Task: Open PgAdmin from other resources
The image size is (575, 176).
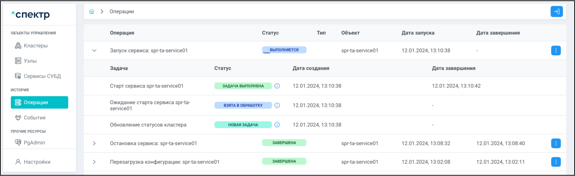Action: [34, 143]
